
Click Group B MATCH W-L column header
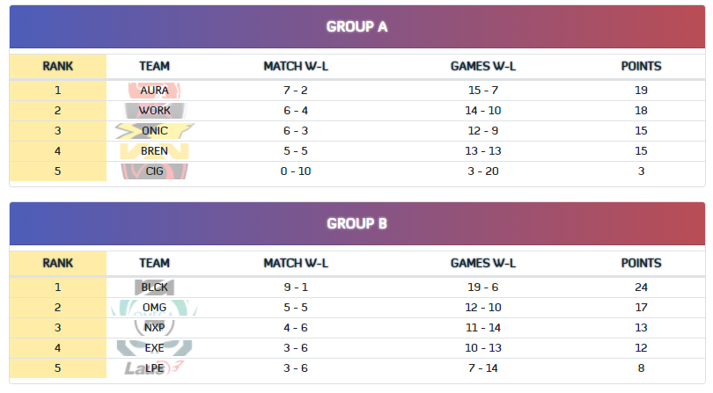tap(296, 263)
